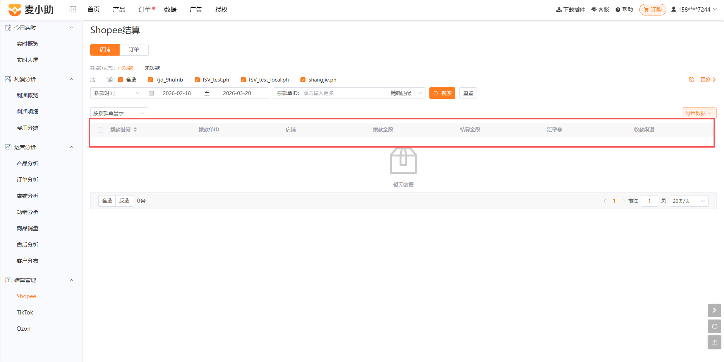Uncheck the 7jd_9hufnb store checkbox

[150, 80]
